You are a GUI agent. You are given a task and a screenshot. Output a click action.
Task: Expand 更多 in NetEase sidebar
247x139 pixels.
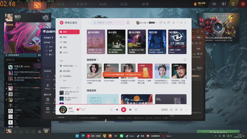[63, 81]
